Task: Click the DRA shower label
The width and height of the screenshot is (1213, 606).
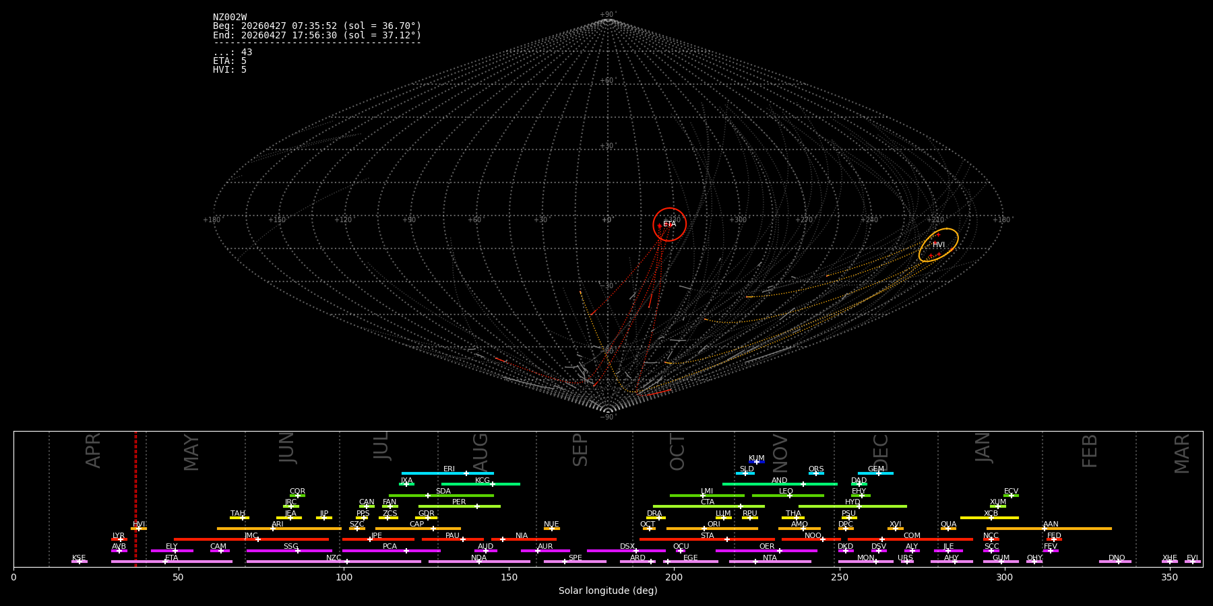Action: tap(654, 514)
